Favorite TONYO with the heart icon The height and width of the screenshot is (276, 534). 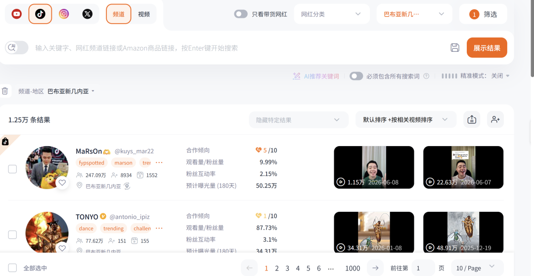tap(62, 248)
